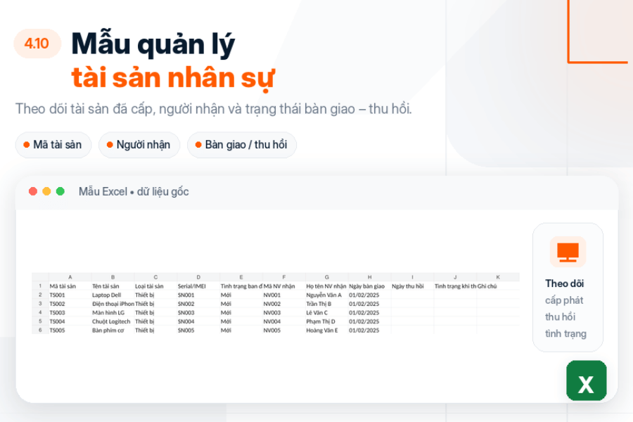This screenshot has width=633, height=422.
Task: Select cell SN005
Action: (x=198, y=331)
